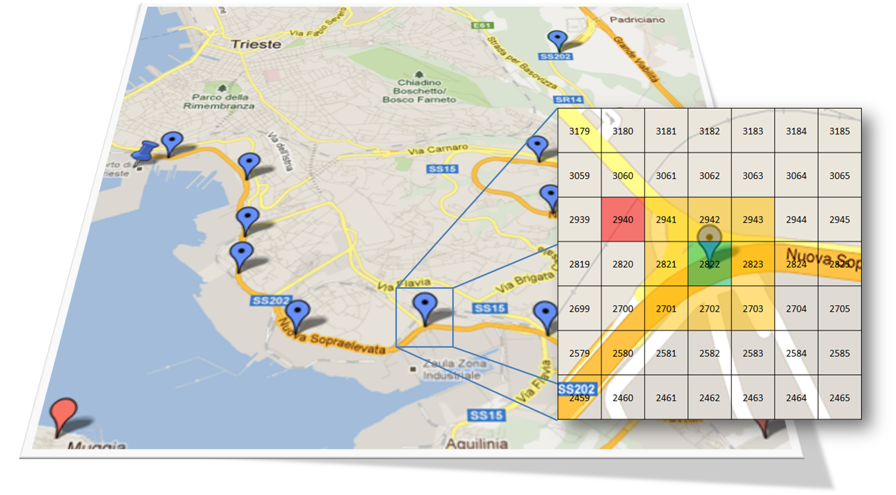
Task: Click grid cell 3063
Action: click(x=753, y=176)
